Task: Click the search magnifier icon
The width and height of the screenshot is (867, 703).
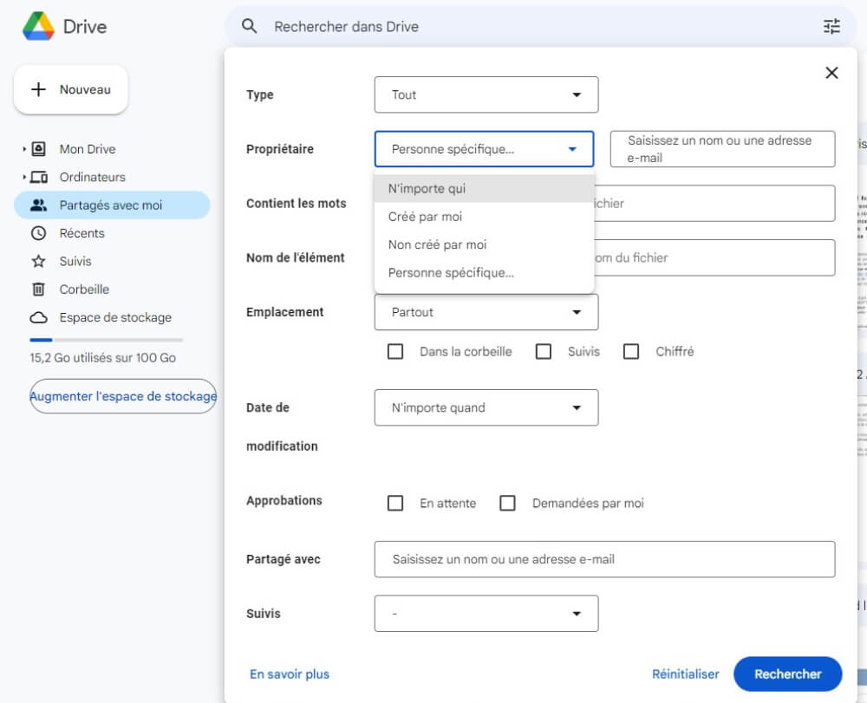Action: [x=249, y=26]
